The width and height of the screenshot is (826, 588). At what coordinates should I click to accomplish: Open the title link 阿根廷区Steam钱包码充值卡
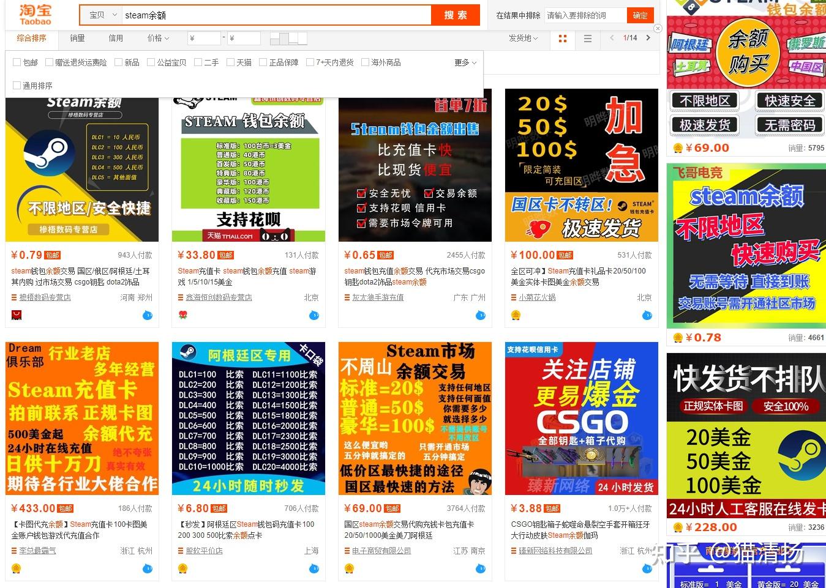[x=246, y=530]
